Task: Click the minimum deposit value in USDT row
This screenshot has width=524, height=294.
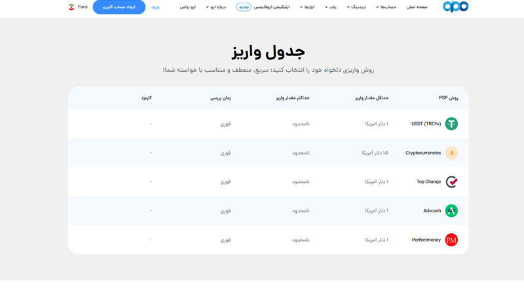Action: tap(377, 123)
